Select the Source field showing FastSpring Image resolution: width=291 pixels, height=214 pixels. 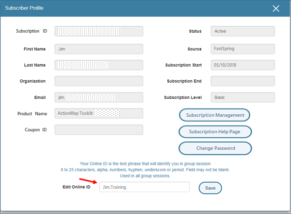[242, 49]
